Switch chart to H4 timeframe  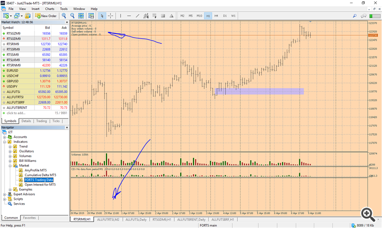216,16
